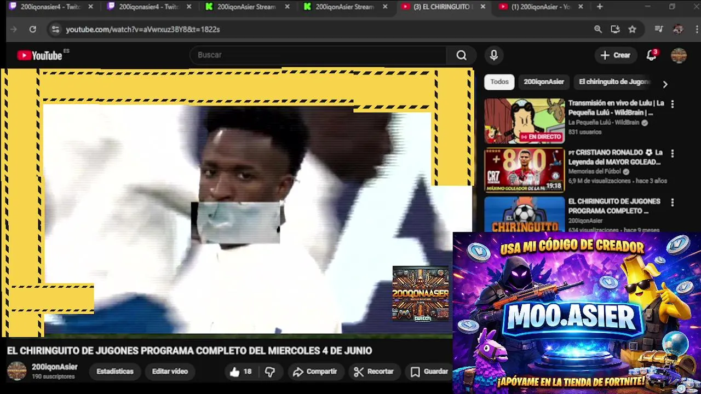Image resolution: width=701 pixels, height=394 pixels.
Task: Go to YouTube home via the logo
Action: tap(40, 55)
